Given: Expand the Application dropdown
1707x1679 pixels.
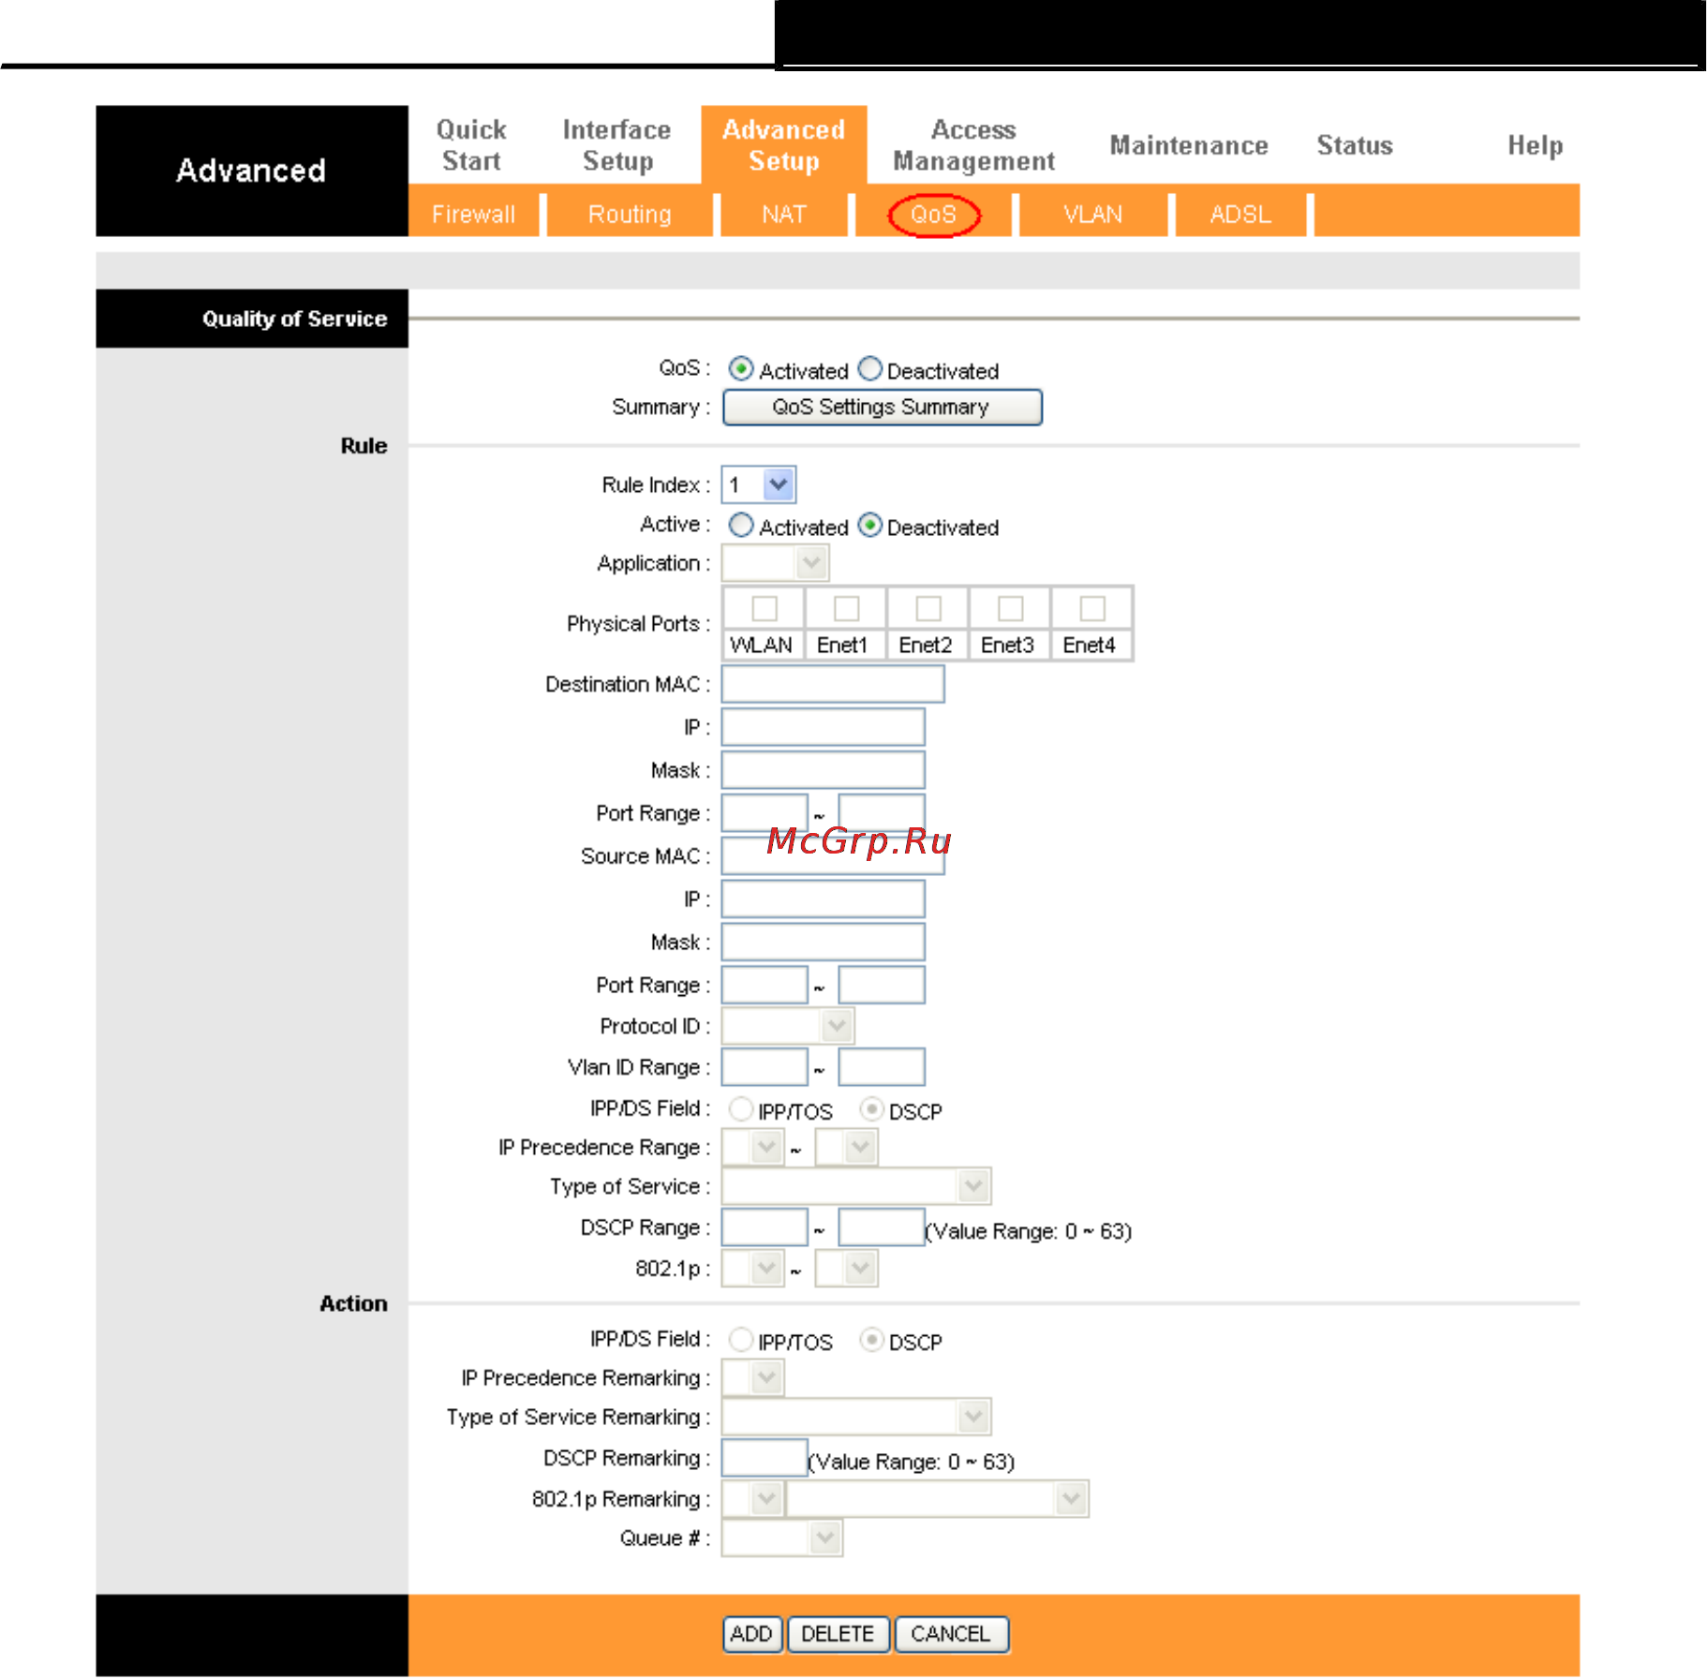Looking at the screenshot, I should (x=775, y=563).
